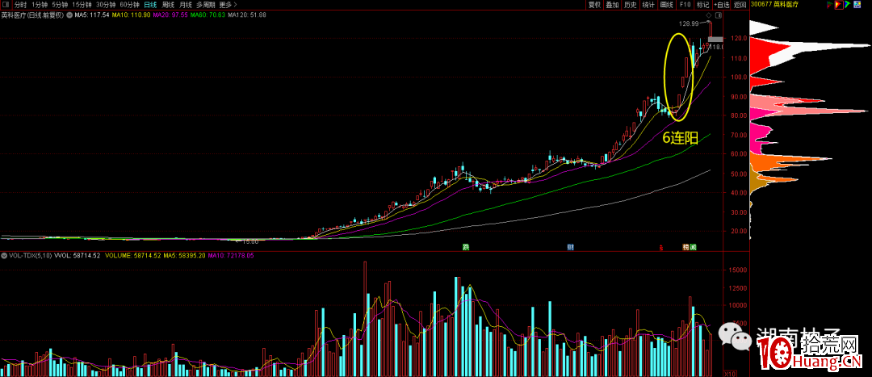The image size is (872, 377).
Task: Click the blue 财 marker on the time axis
Action: pos(570,246)
